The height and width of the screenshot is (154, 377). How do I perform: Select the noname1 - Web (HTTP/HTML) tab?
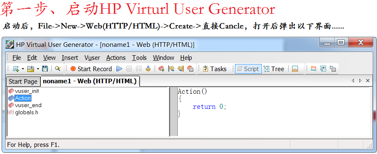tap(90, 81)
